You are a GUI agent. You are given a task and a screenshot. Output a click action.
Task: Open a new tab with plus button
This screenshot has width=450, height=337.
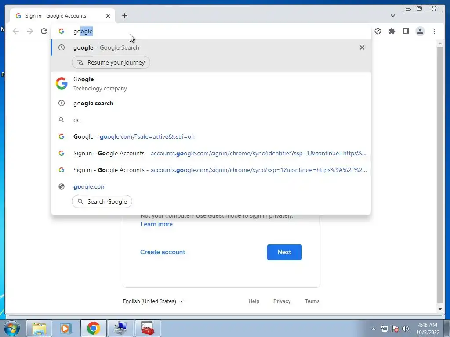coord(124,16)
